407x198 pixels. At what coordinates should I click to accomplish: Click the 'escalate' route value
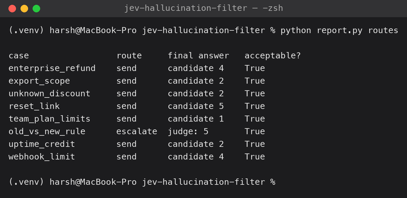pos(137,131)
